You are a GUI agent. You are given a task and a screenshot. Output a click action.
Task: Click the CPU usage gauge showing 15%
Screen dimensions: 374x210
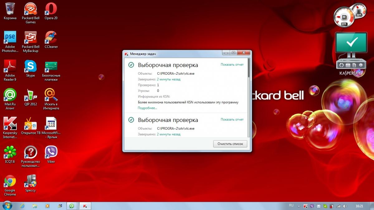(344, 17)
